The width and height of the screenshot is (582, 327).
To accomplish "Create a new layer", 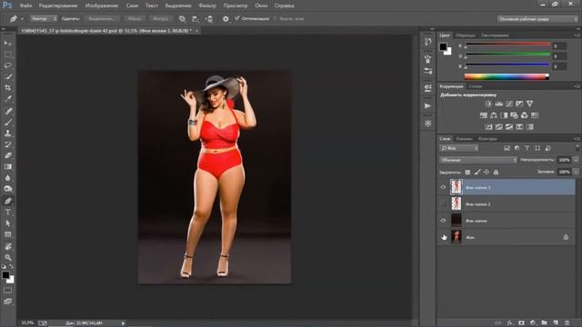I will [556, 323].
